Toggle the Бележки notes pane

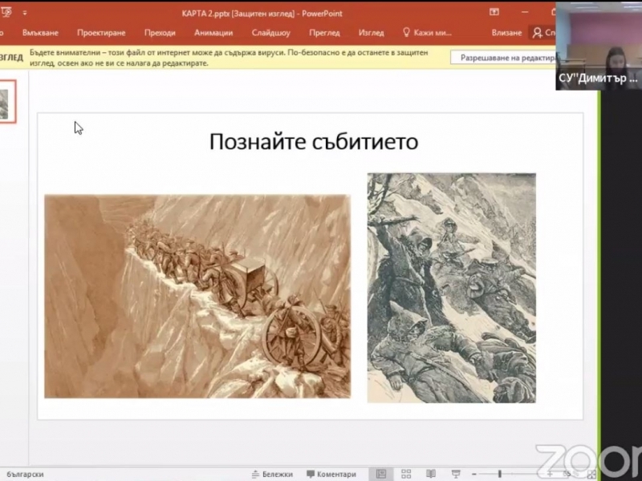(273, 474)
